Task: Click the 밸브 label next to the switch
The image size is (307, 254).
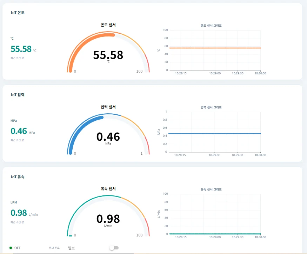Action: click(x=71, y=248)
